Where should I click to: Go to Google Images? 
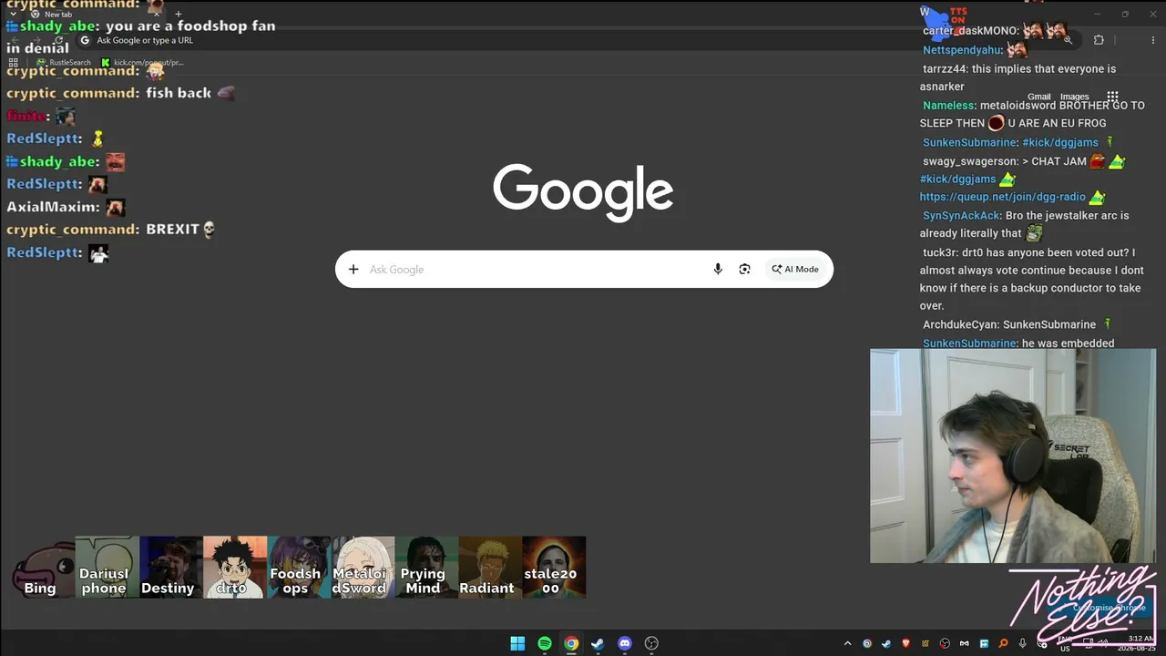pyautogui.click(x=1074, y=97)
